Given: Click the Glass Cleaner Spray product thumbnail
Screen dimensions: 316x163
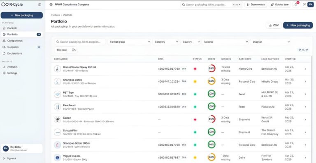Looking at the screenshot, I should coord(58,69).
